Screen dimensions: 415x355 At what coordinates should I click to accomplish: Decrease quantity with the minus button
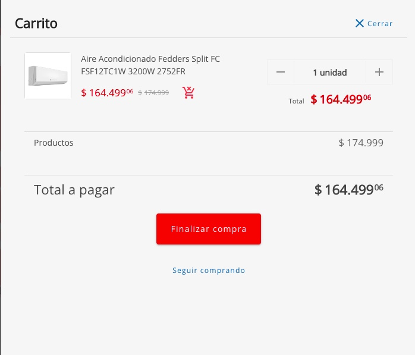pos(281,73)
